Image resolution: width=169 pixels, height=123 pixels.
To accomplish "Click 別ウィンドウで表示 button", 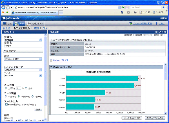I will pyautogui.click(x=155, y=118).
